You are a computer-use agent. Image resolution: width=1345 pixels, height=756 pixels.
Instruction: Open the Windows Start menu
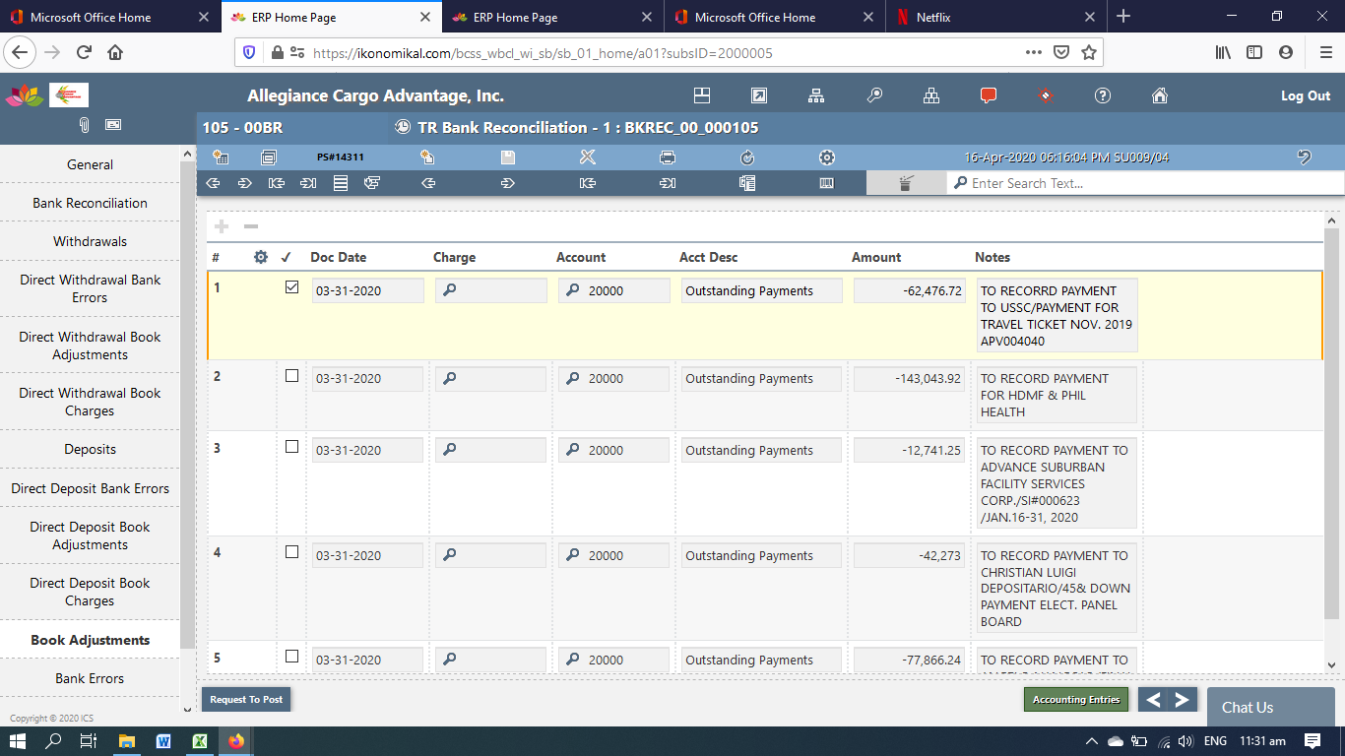tap(18, 741)
